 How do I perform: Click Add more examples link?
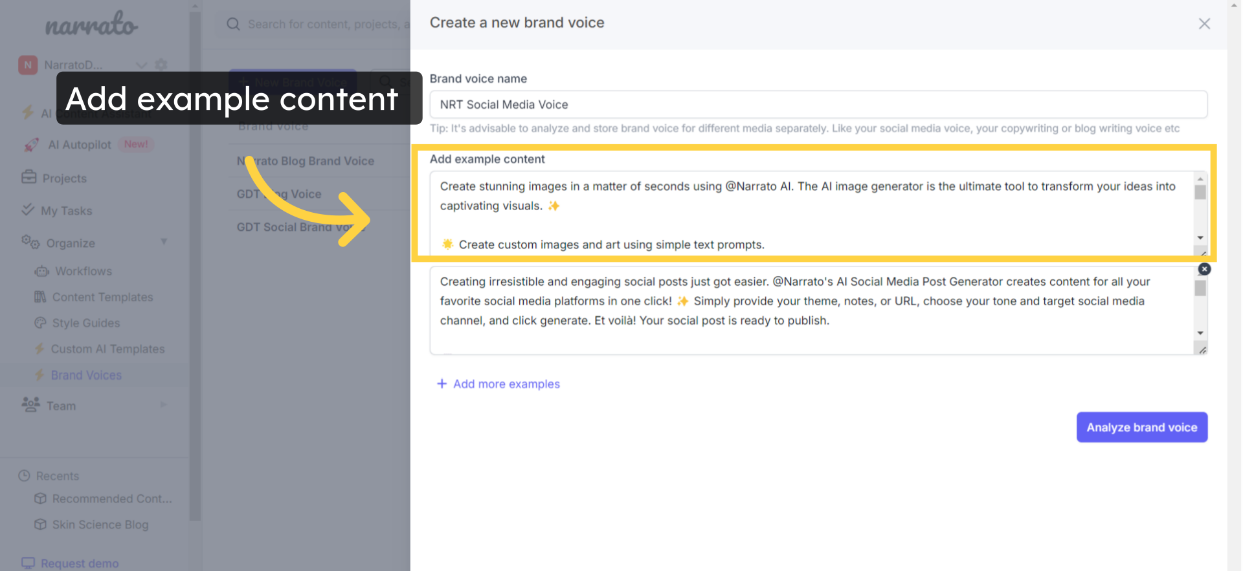[x=506, y=384]
